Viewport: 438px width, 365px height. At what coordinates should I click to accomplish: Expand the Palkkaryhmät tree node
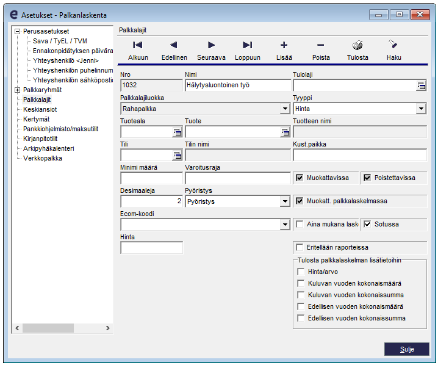17,90
